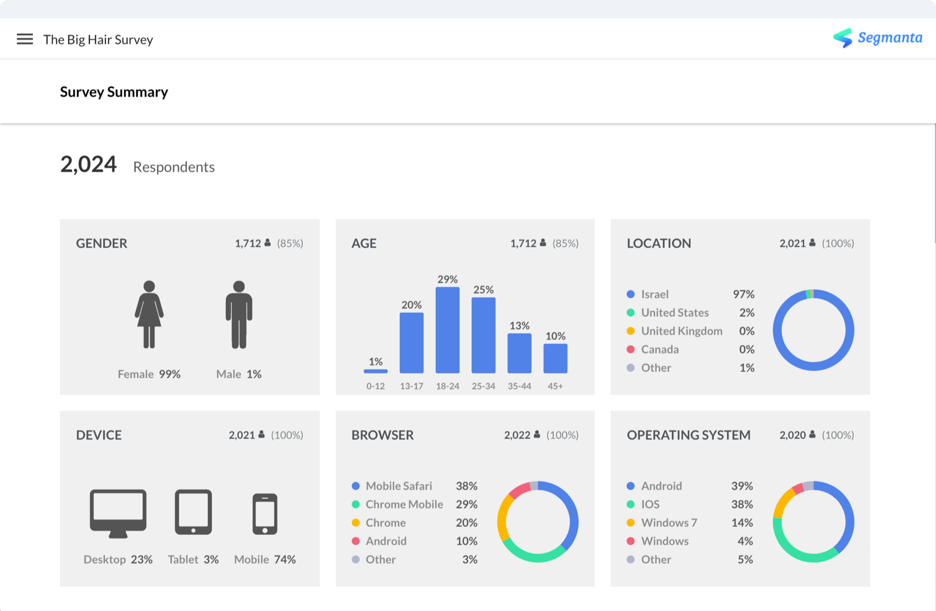This screenshot has width=936, height=611.
Task: Click the green United States legend dot
Action: [x=631, y=313]
